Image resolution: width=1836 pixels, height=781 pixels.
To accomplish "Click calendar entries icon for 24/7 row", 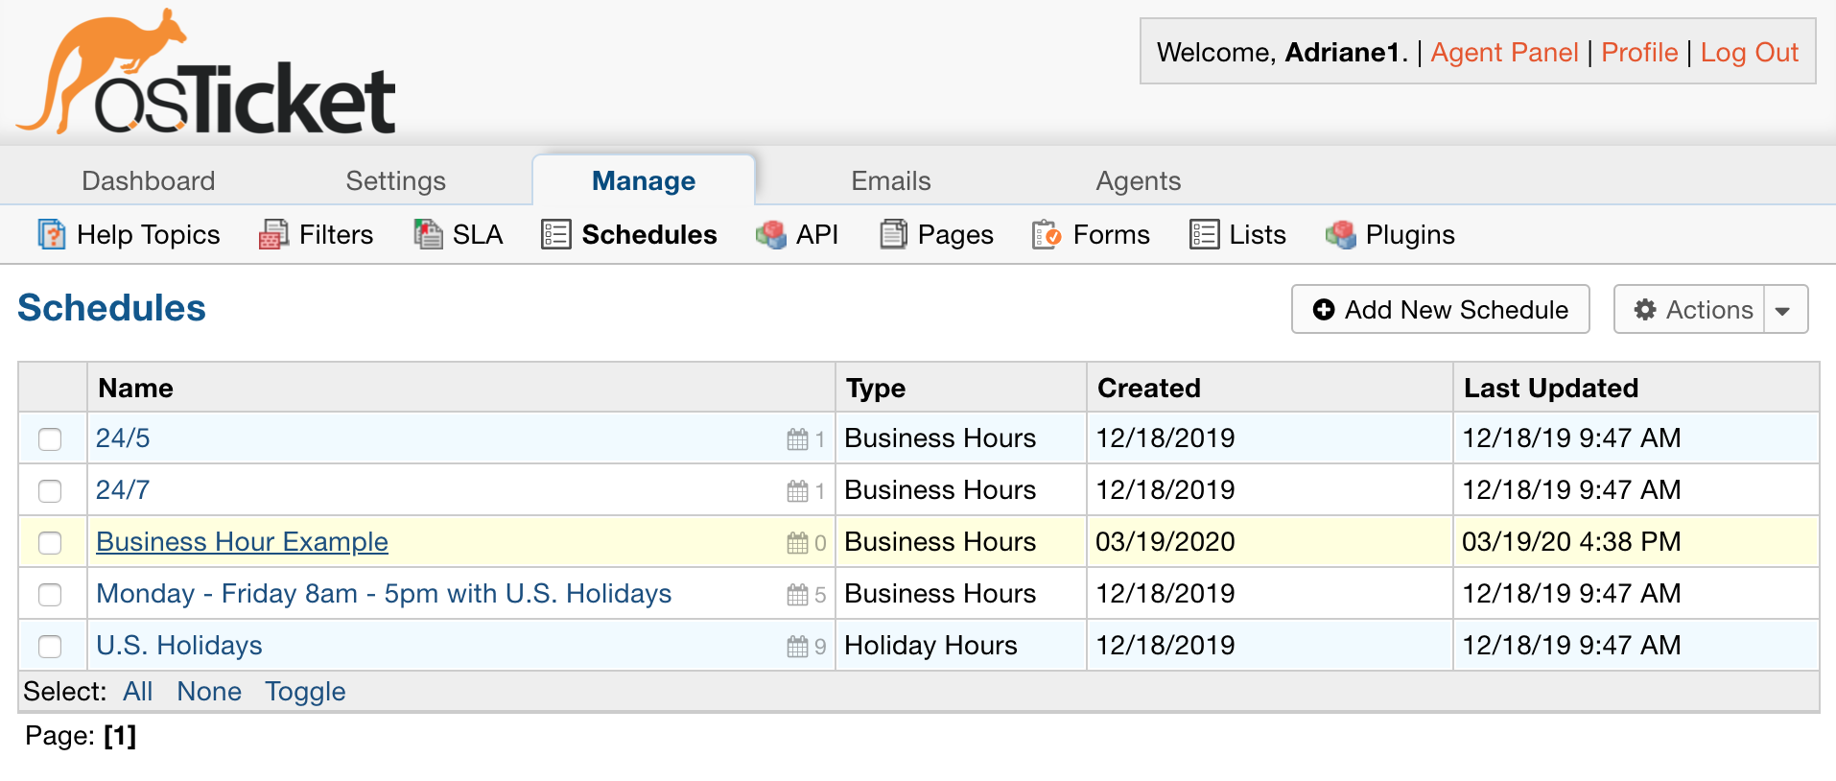I will click(797, 491).
